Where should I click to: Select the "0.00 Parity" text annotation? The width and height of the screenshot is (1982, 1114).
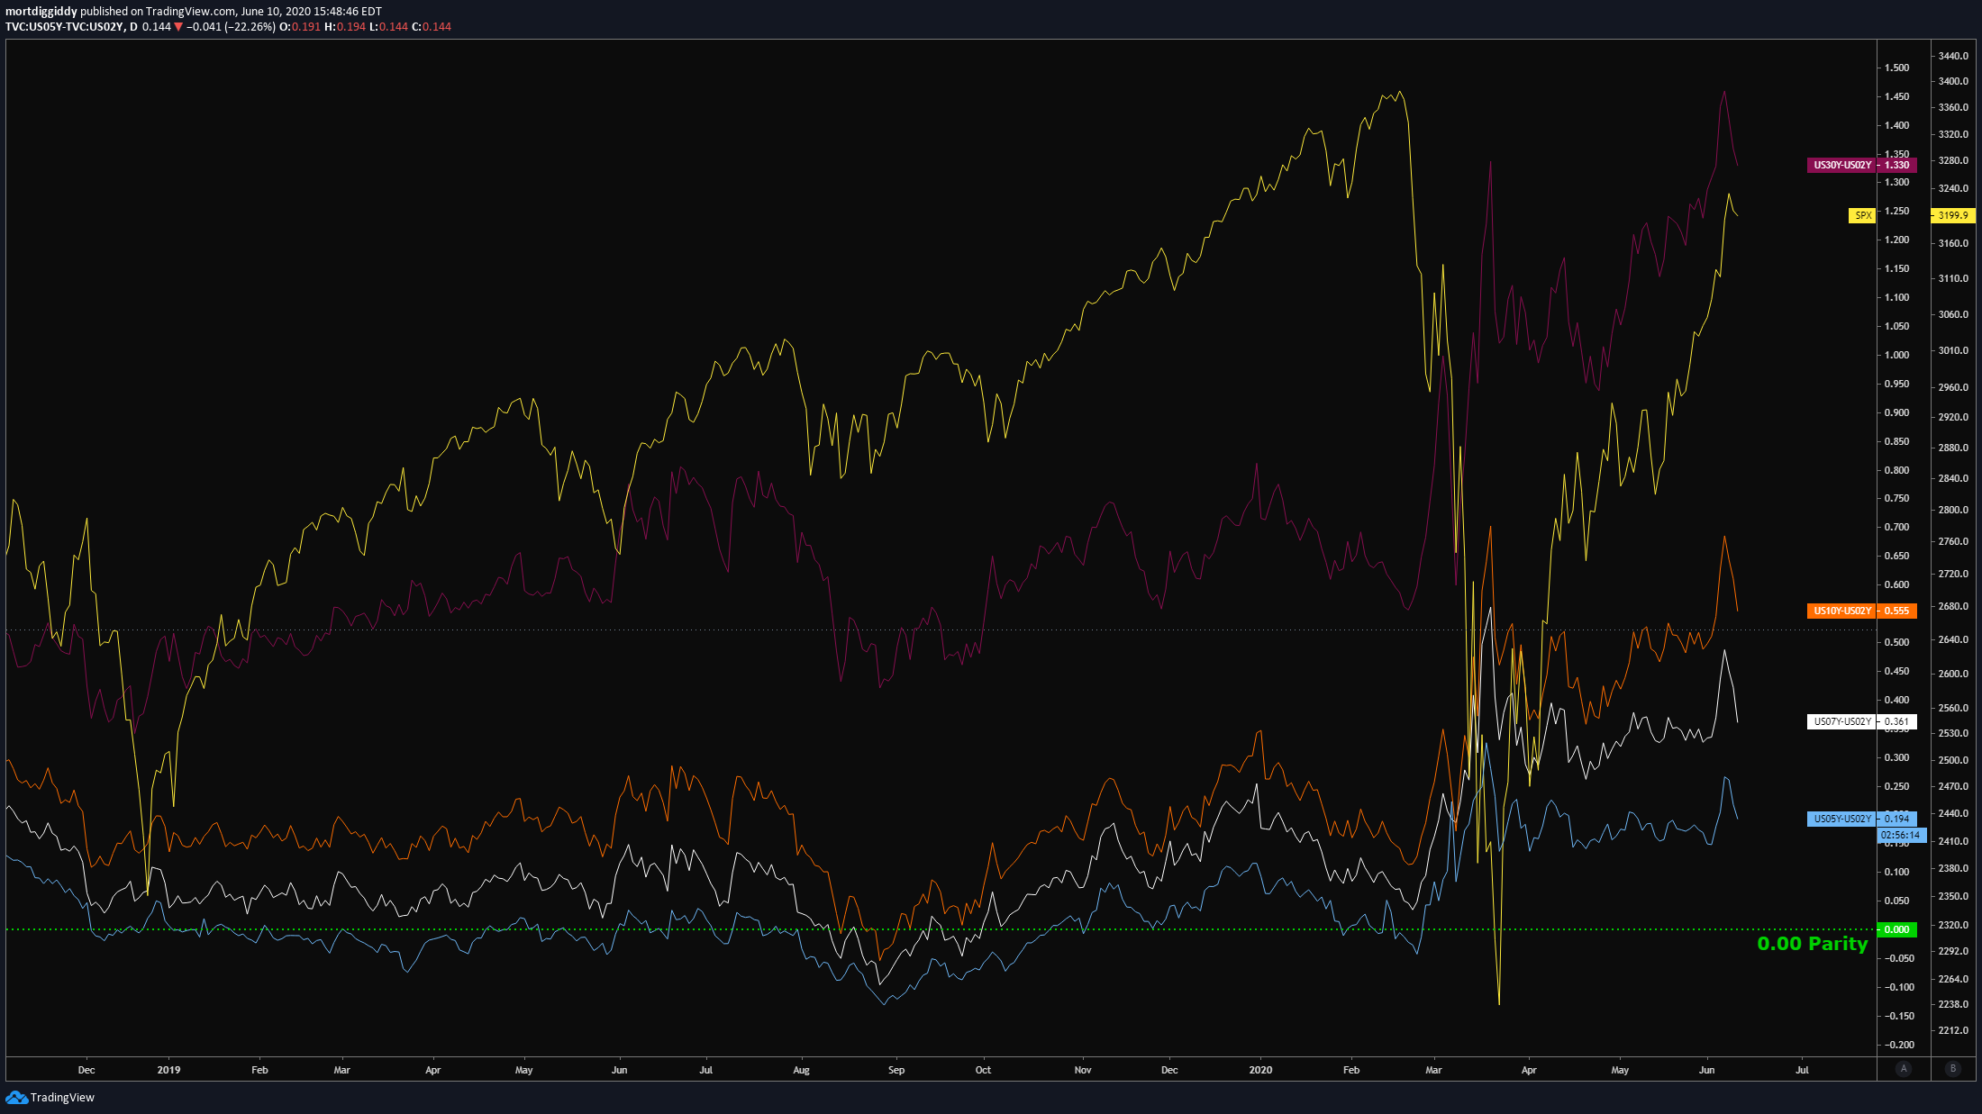point(1812,944)
